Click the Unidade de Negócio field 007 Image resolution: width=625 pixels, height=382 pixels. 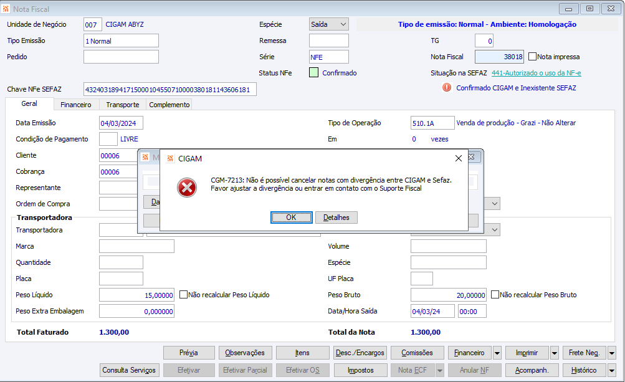[x=92, y=25]
